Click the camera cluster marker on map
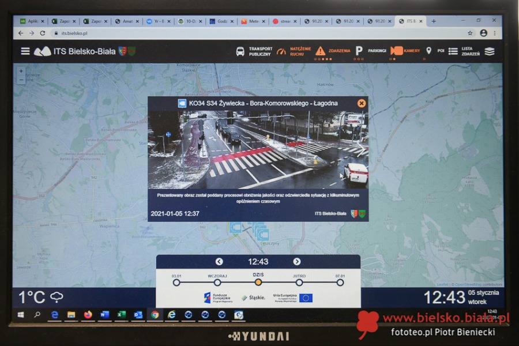519x346 pixels. [x=261, y=232]
